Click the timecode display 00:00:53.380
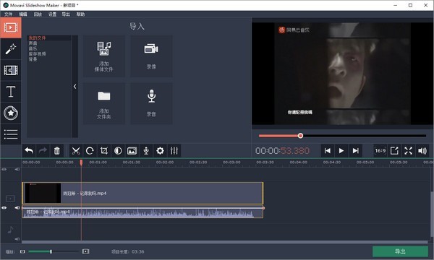 tap(282, 151)
